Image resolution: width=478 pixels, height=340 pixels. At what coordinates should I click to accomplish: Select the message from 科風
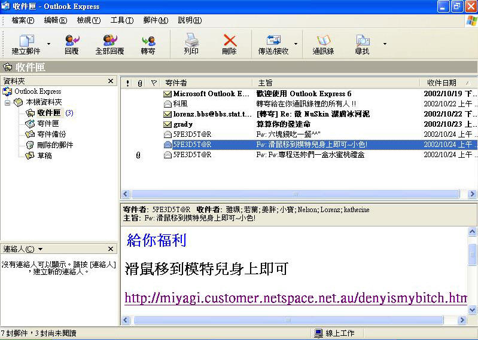click(299, 104)
